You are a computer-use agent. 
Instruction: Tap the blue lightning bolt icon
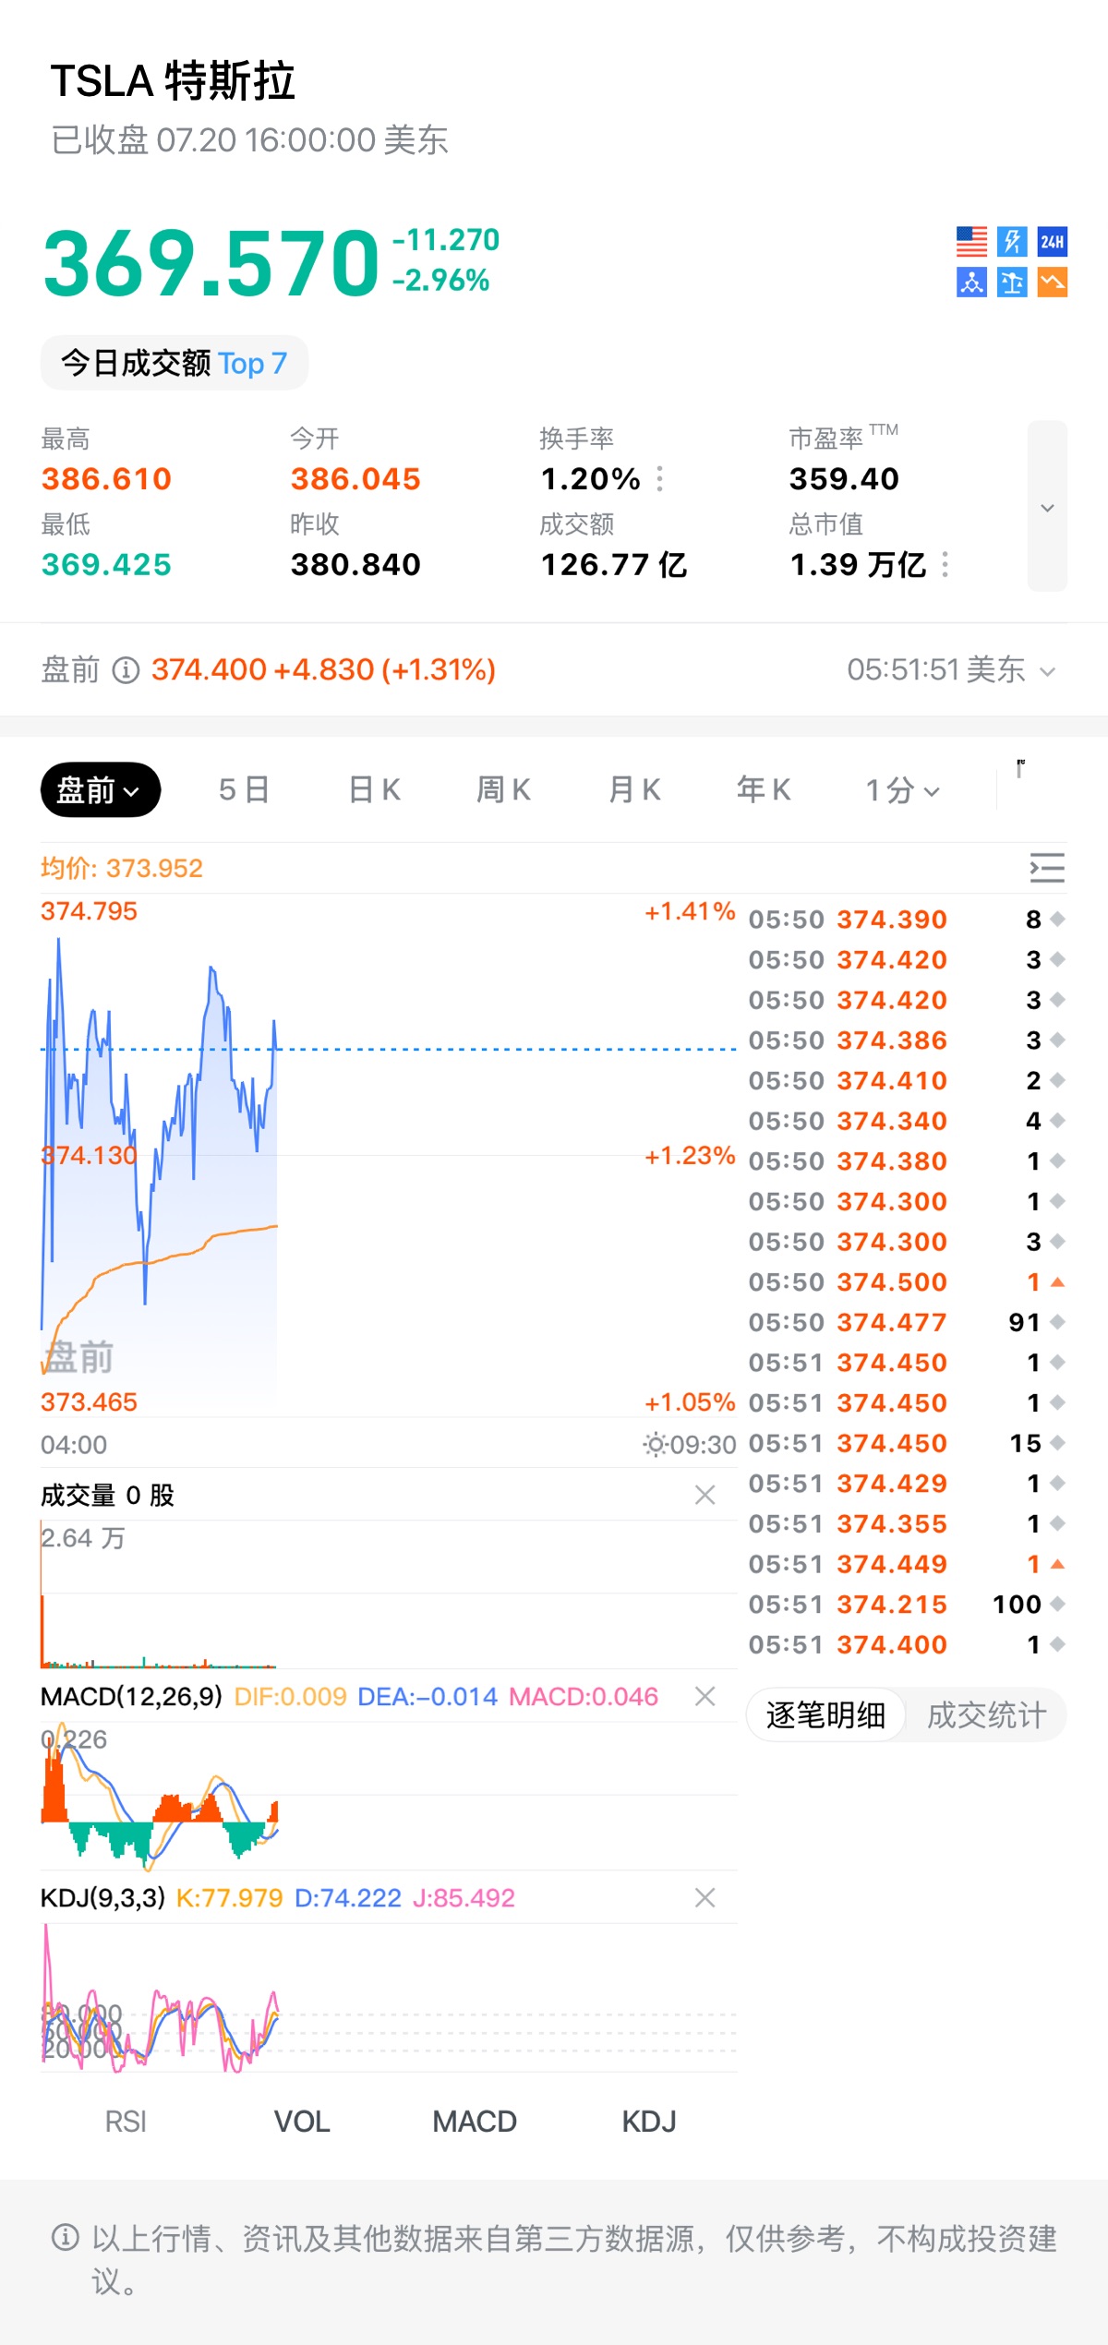tap(1012, 242)
